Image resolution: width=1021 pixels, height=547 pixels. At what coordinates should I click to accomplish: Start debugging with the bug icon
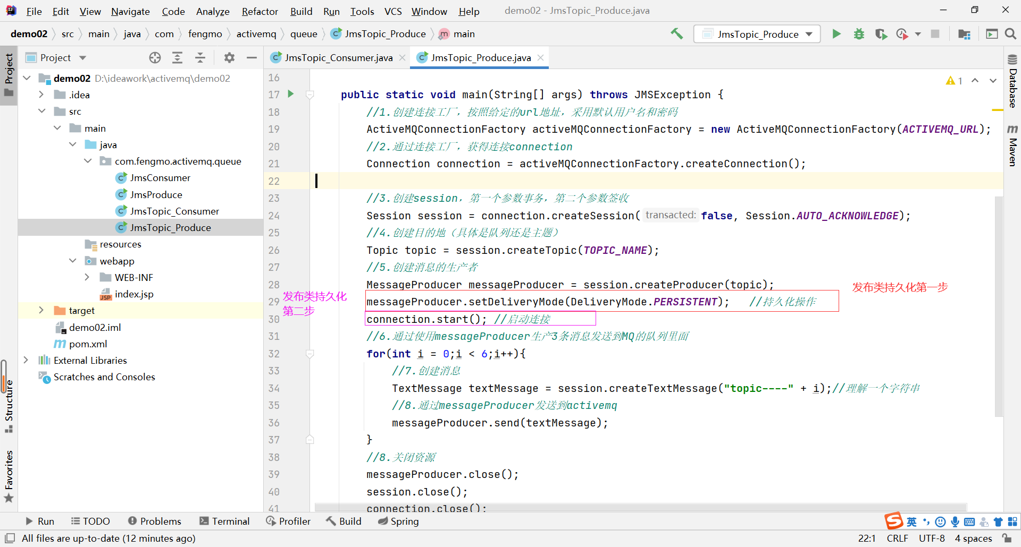point(859,34)
